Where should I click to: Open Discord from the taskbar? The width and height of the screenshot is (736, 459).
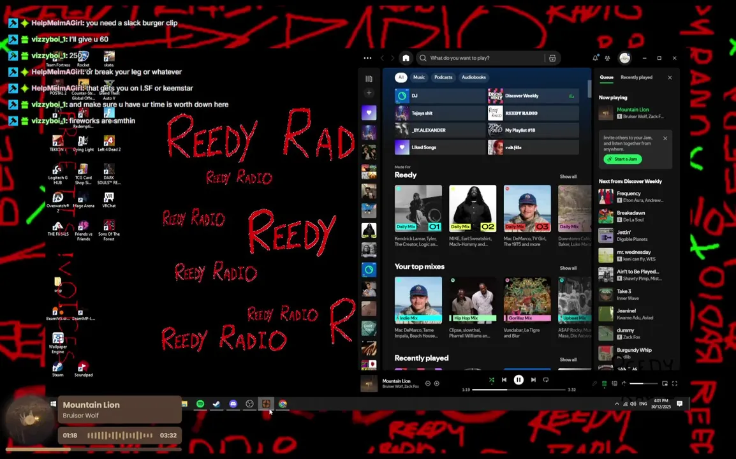[233, 404]
